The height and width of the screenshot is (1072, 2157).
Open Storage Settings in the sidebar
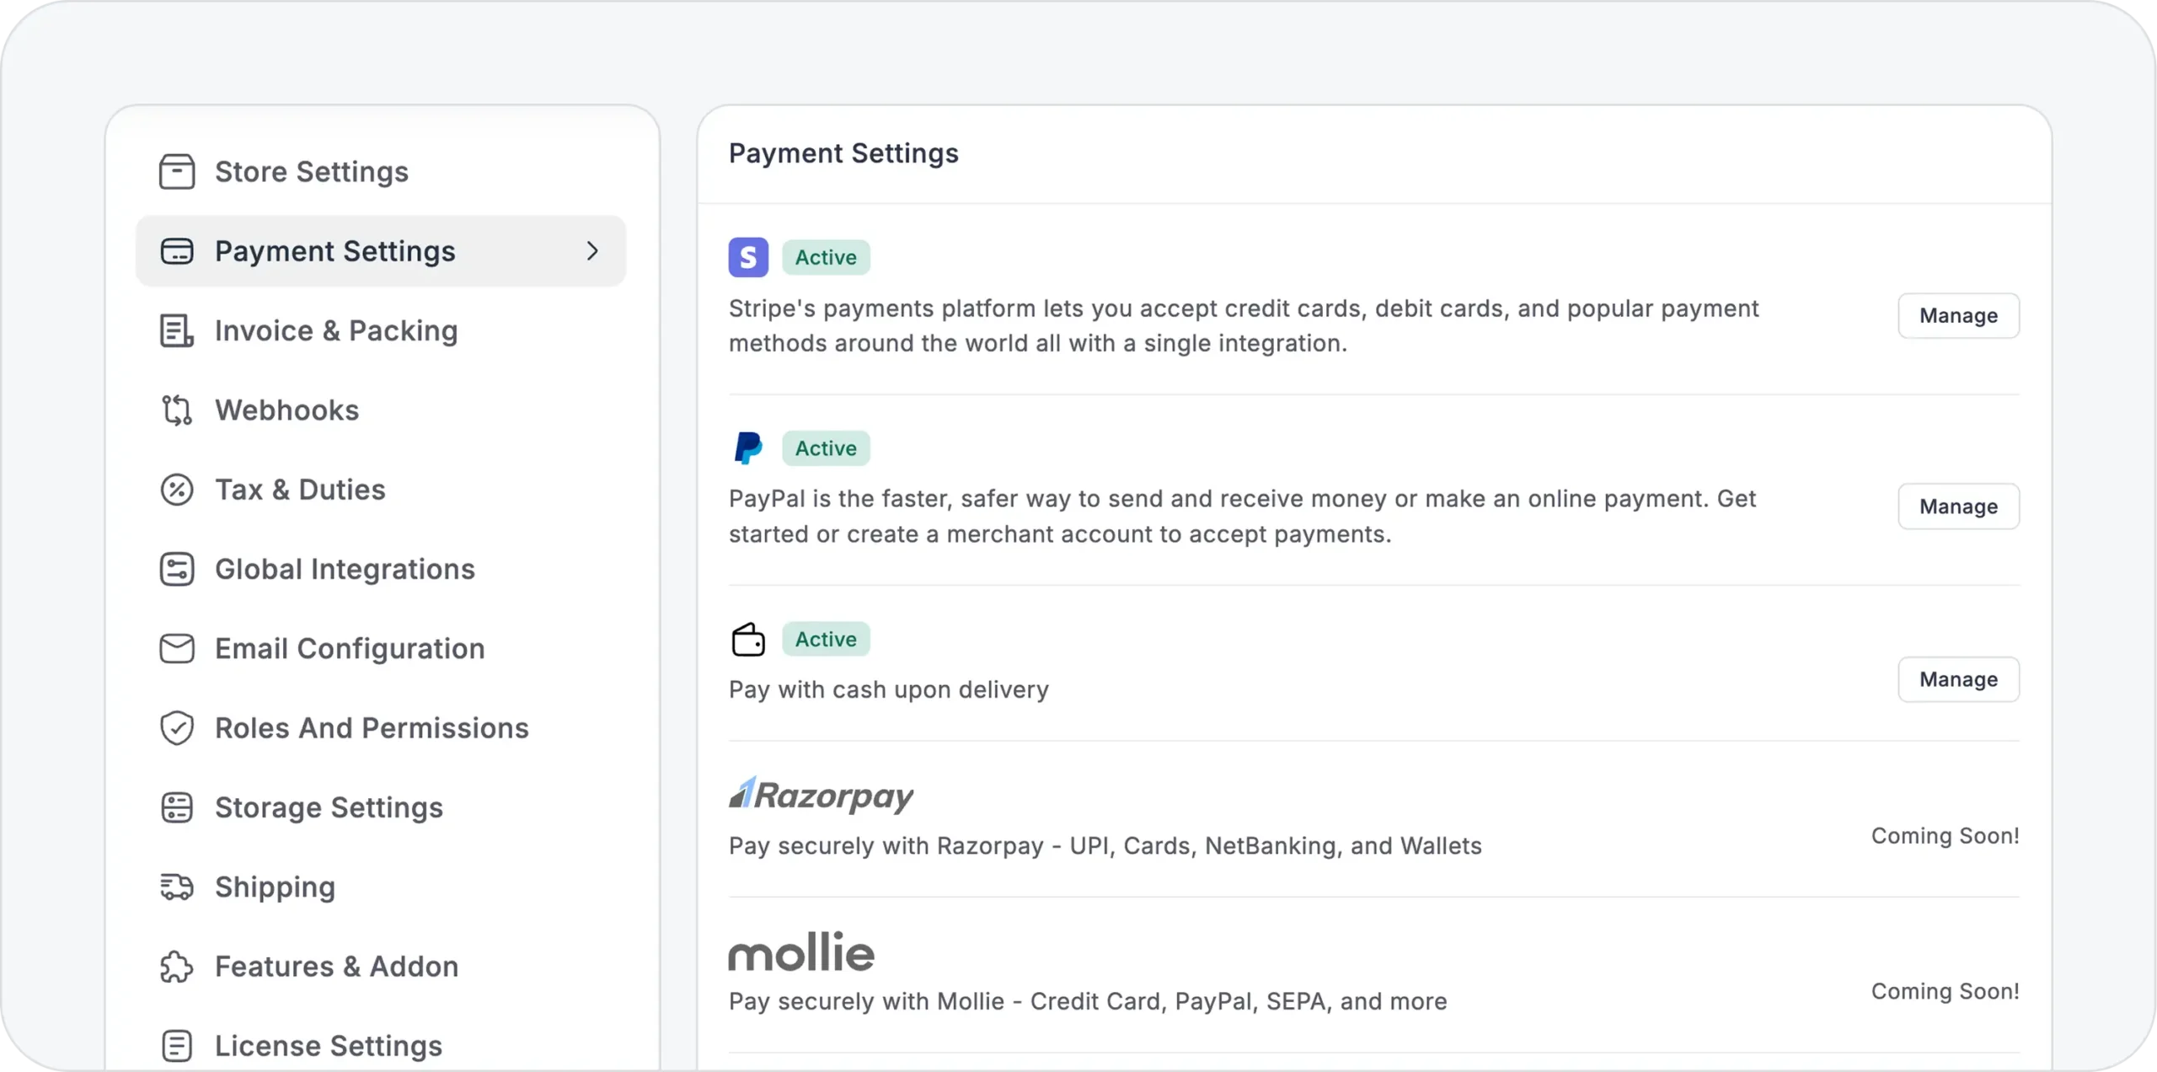pyautogui.click(x=329, y=807)
